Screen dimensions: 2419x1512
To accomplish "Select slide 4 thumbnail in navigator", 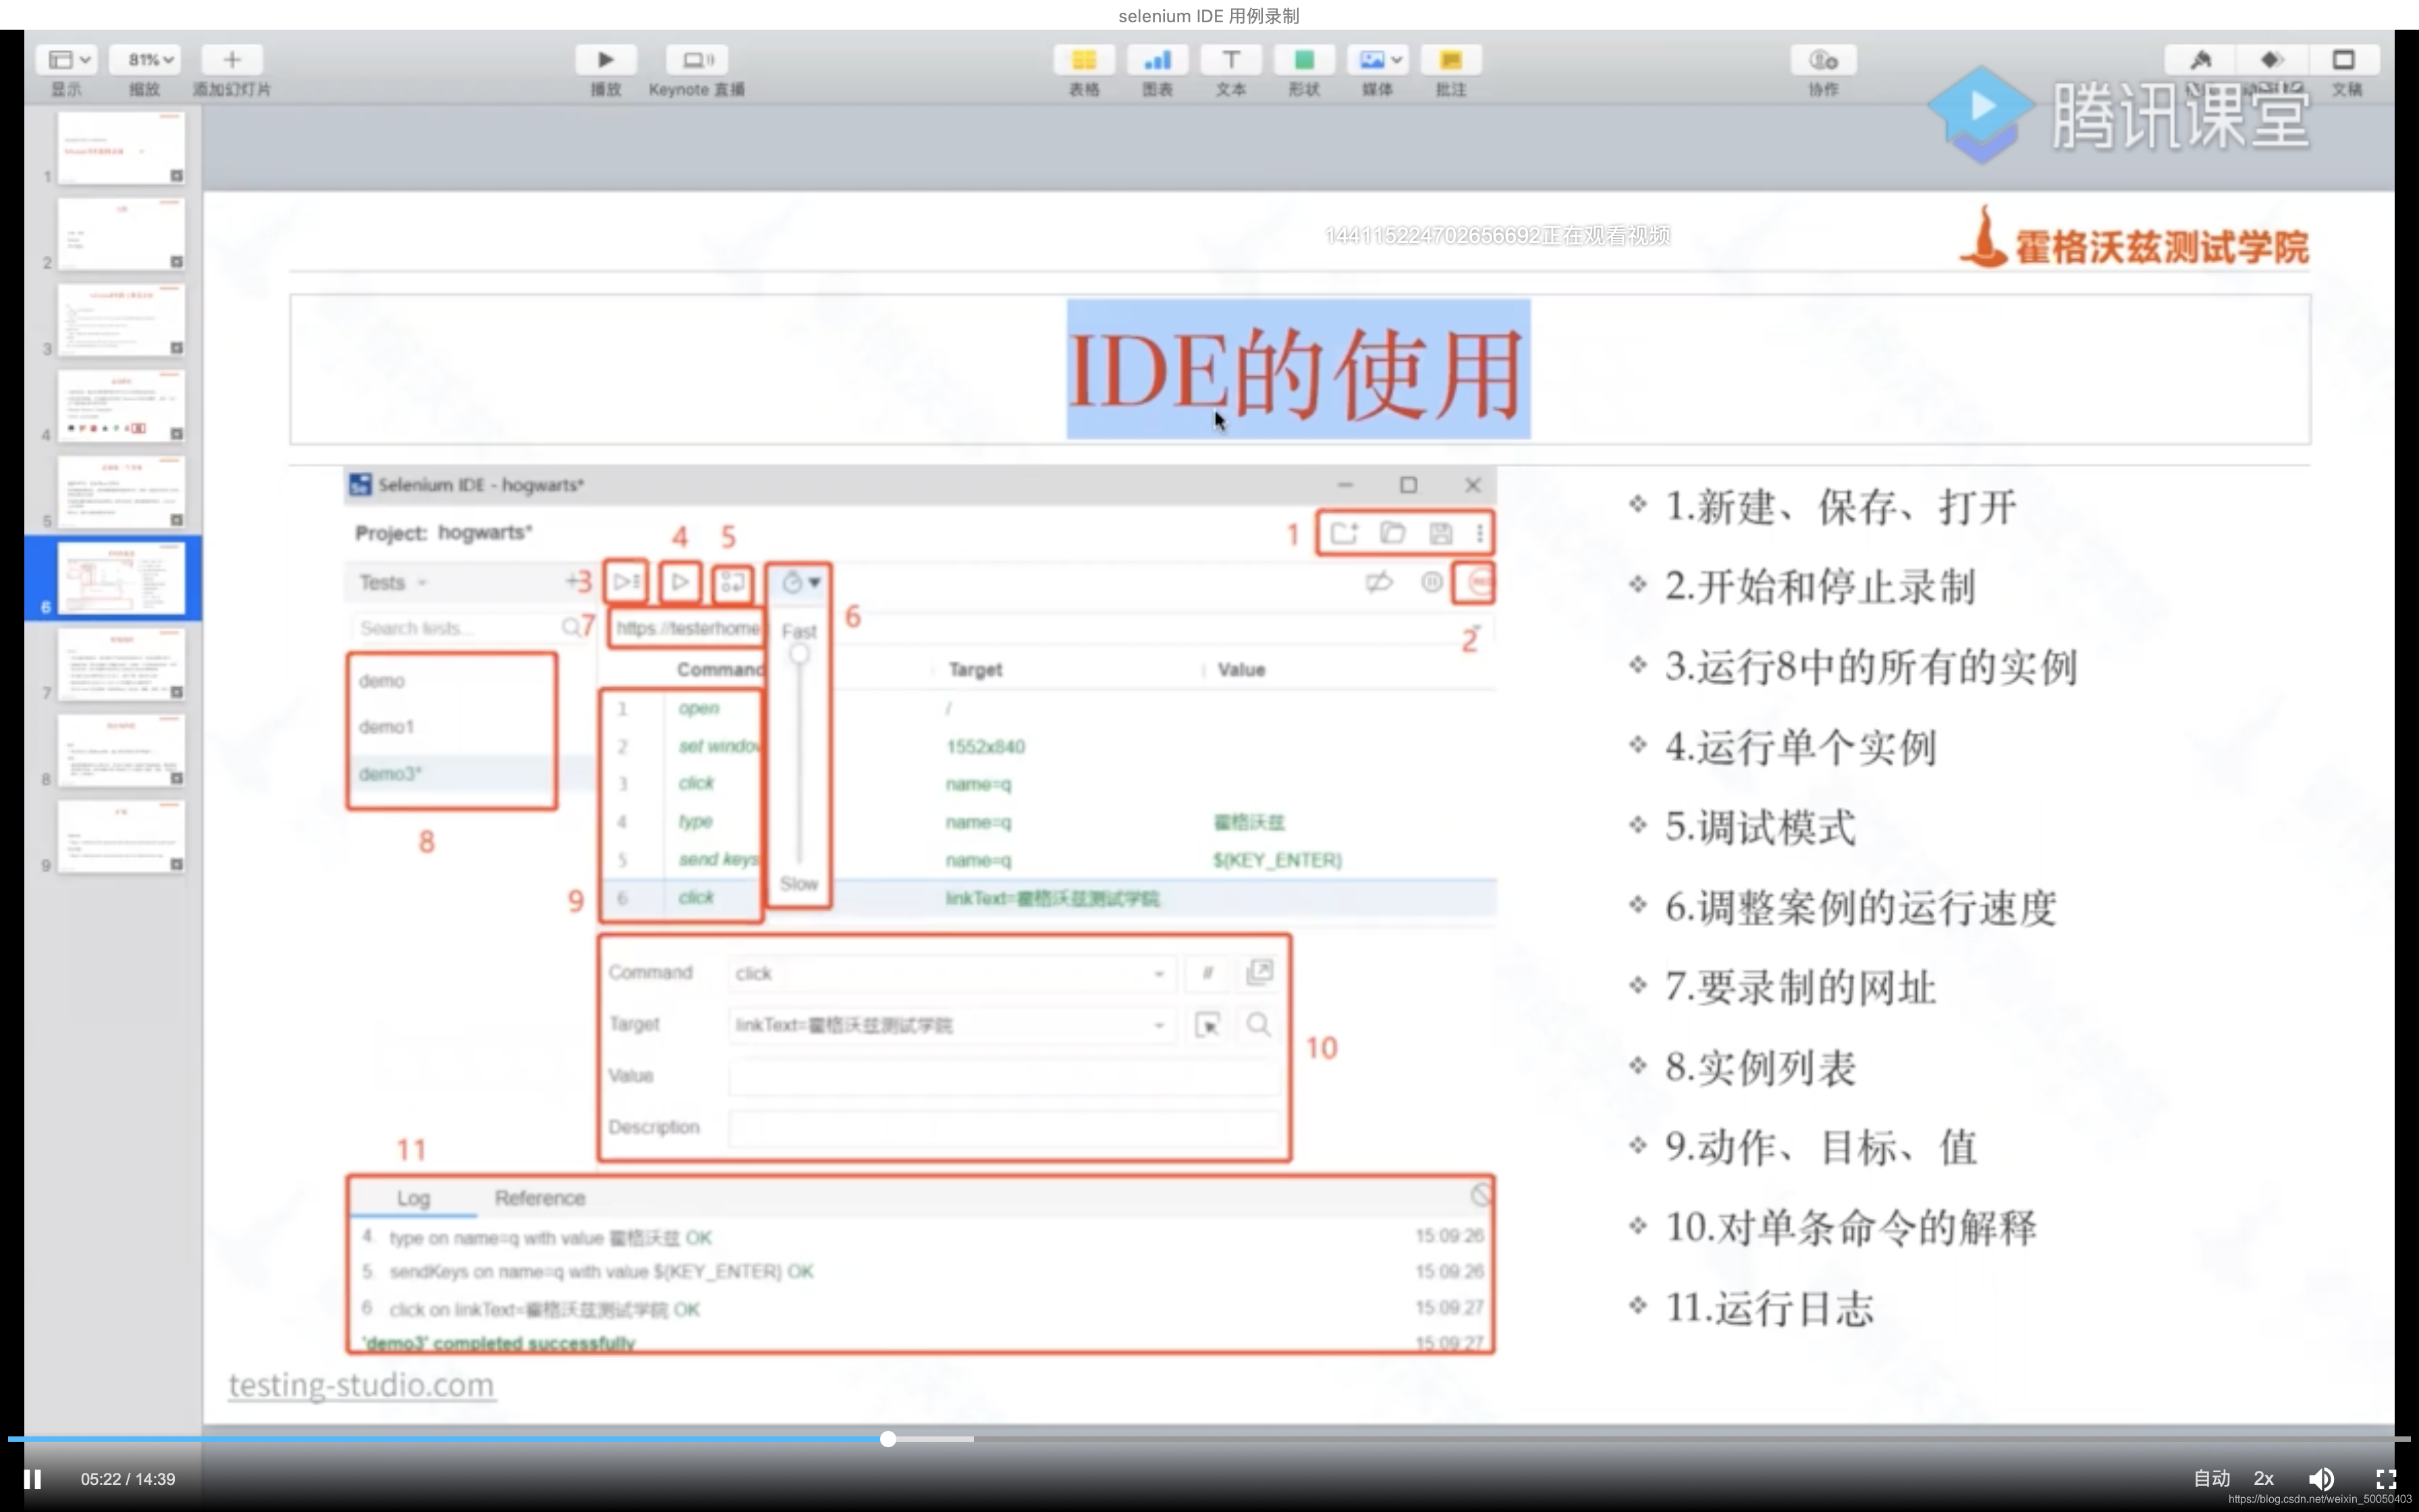I will 121,406.
